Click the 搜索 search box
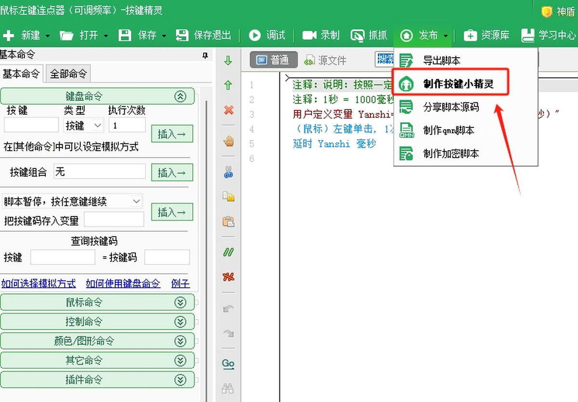This screenshot has height=402, width=578. (x=385, y=60)
